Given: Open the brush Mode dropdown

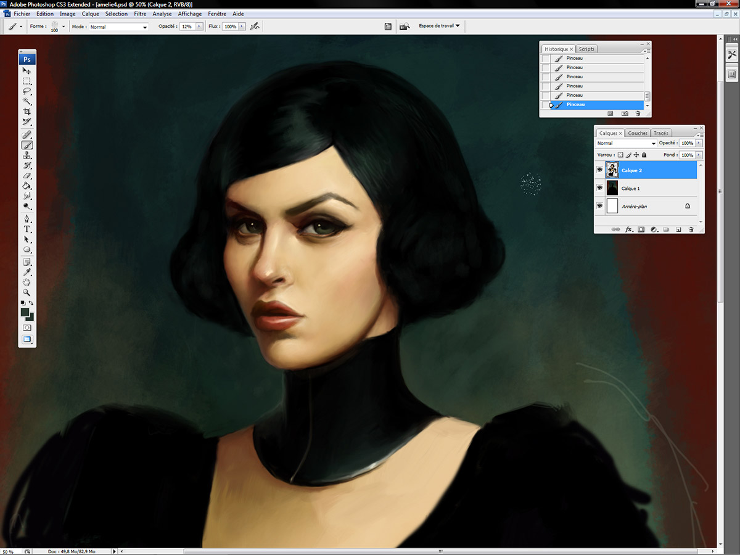Looking at the screenshot, I should [x=119, y=27].
